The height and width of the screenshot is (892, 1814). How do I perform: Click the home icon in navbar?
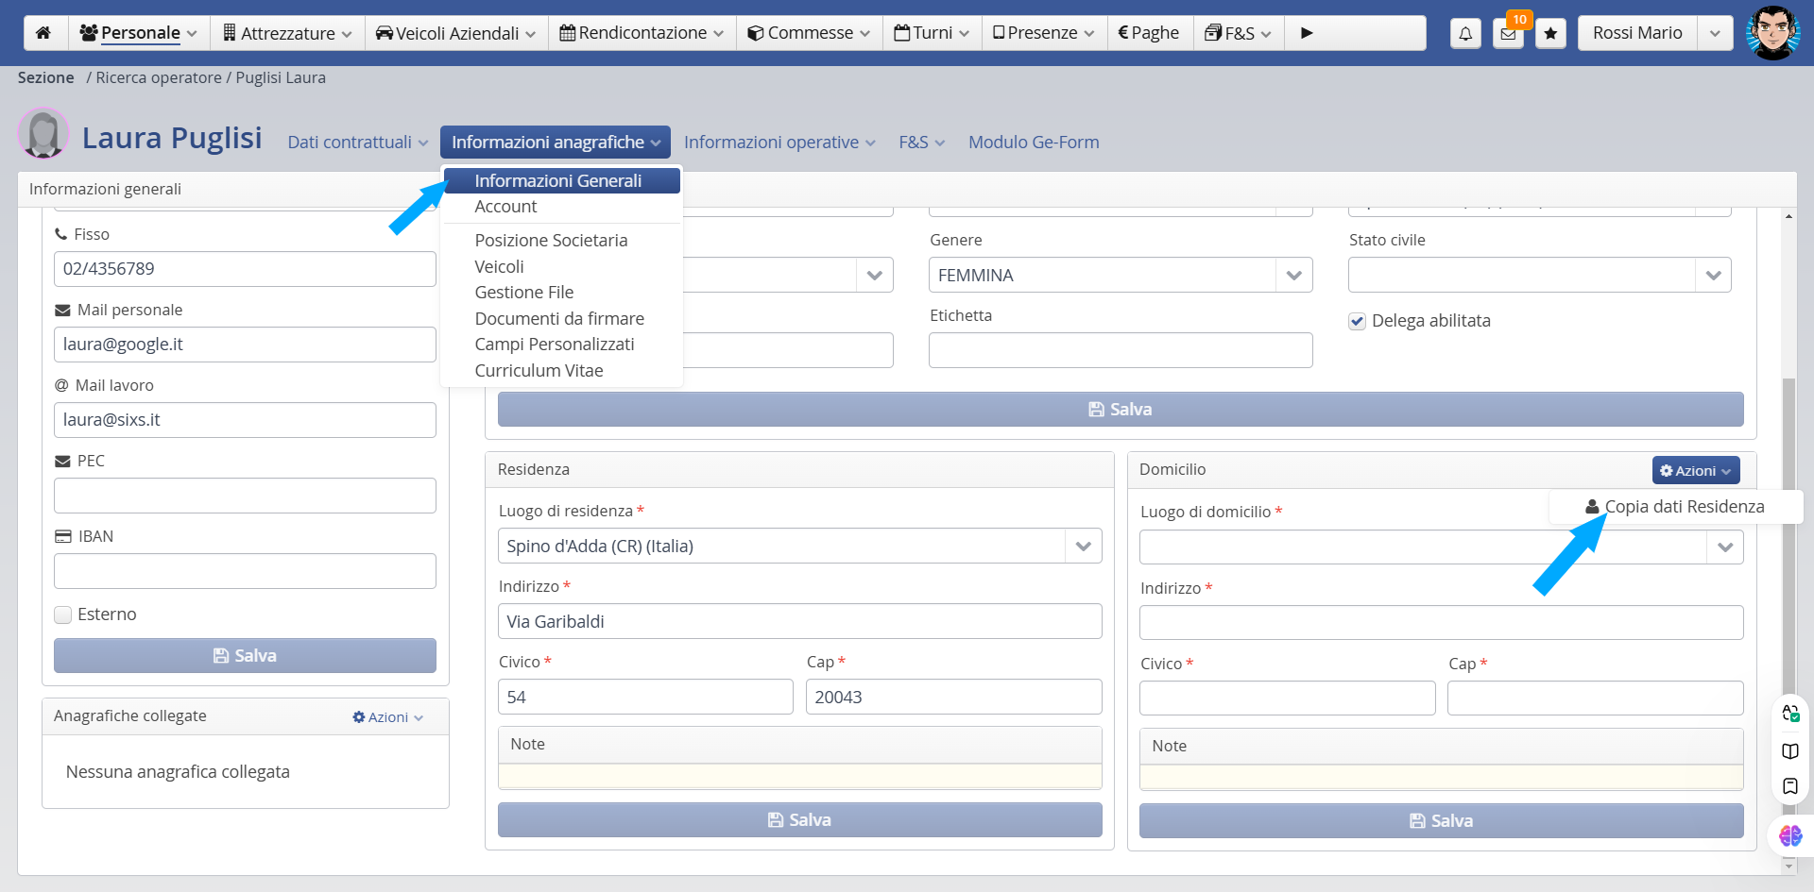point(43,33)
